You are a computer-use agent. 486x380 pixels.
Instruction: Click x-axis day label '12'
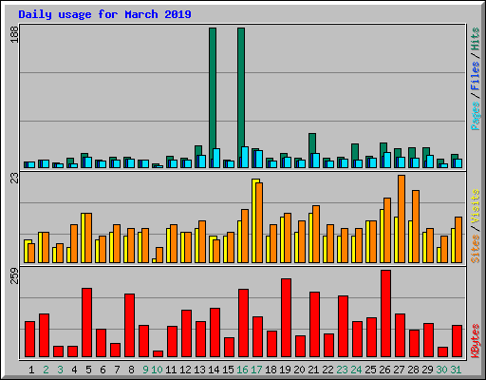click(x=185, y=370)
